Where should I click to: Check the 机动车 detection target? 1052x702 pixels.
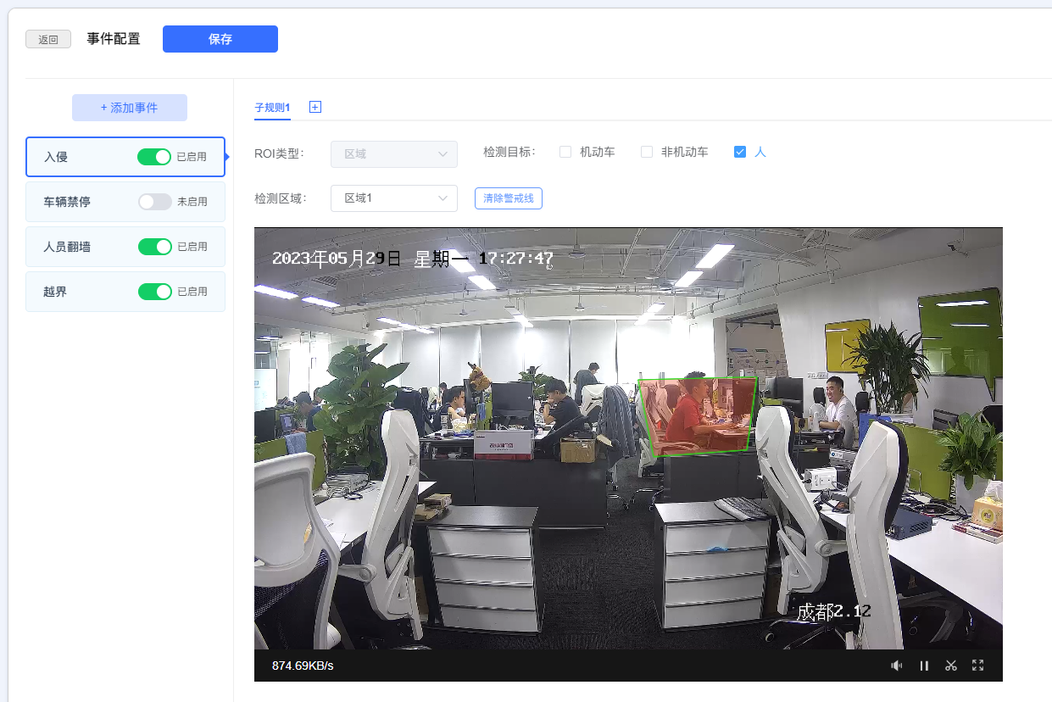[x=565, y=153]
